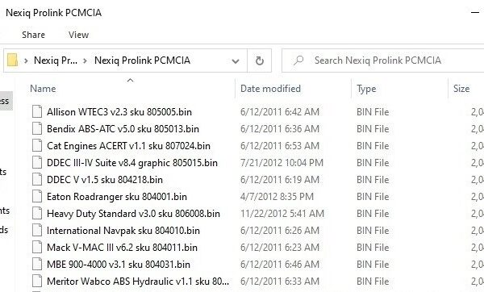This screenshot has height=292, width=484.
Task: Sort files by the Name column header
Action: coord(43,89)
